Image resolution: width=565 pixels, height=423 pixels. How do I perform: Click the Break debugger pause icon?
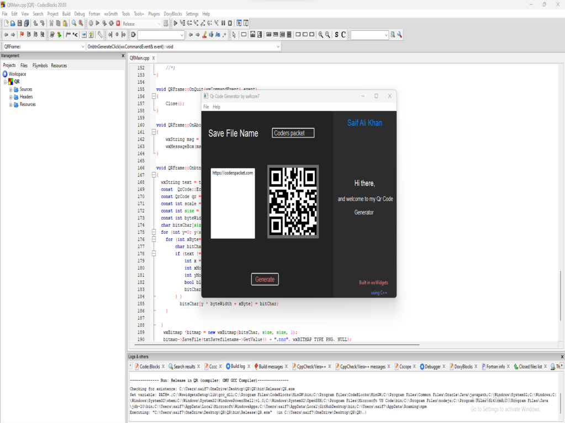coord(223,23)
